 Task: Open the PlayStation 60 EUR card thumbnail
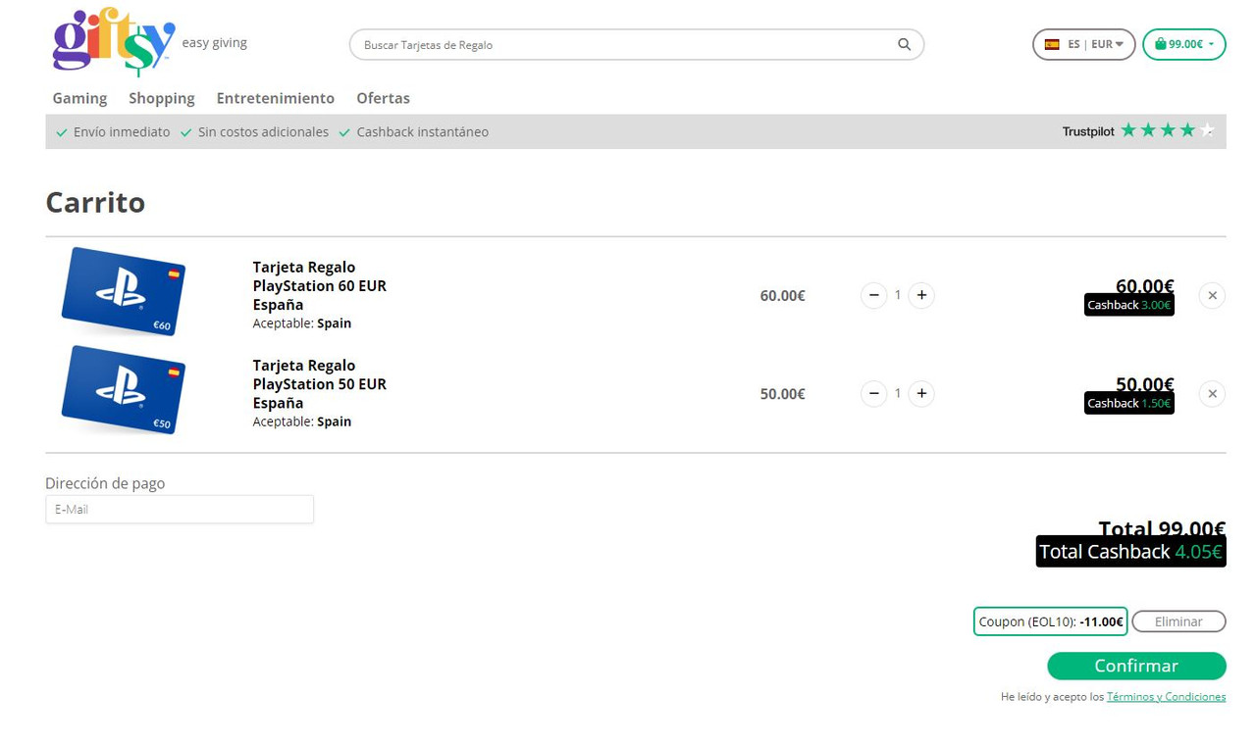coord(123,291)
